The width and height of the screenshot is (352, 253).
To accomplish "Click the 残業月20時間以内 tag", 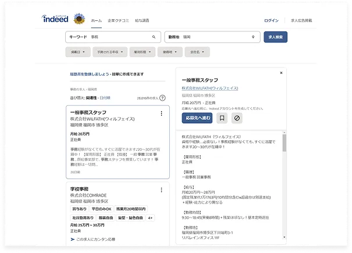I will (x=131, y=209).
